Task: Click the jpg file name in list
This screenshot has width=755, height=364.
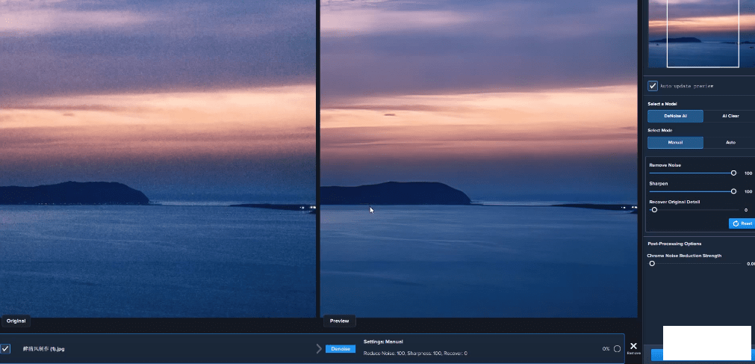Action: coord(44,348)
